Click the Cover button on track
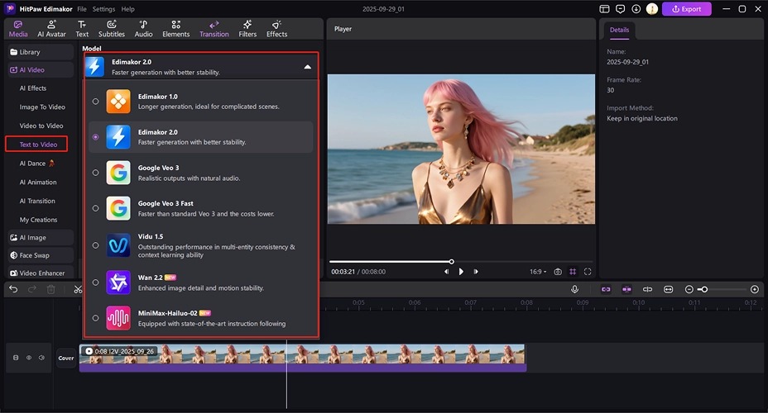 tap(66, 358)
